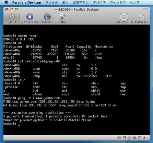Click the 'Capacity' column header in df output
153x143 pixels.
coord(84,47)
